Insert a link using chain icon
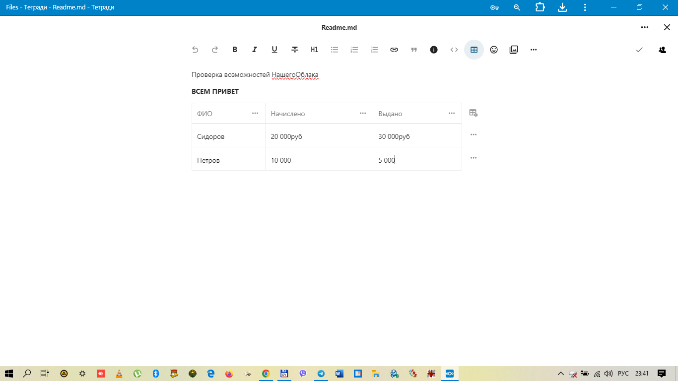The height and width of the screenshot is (381, 678). [394, 50]
